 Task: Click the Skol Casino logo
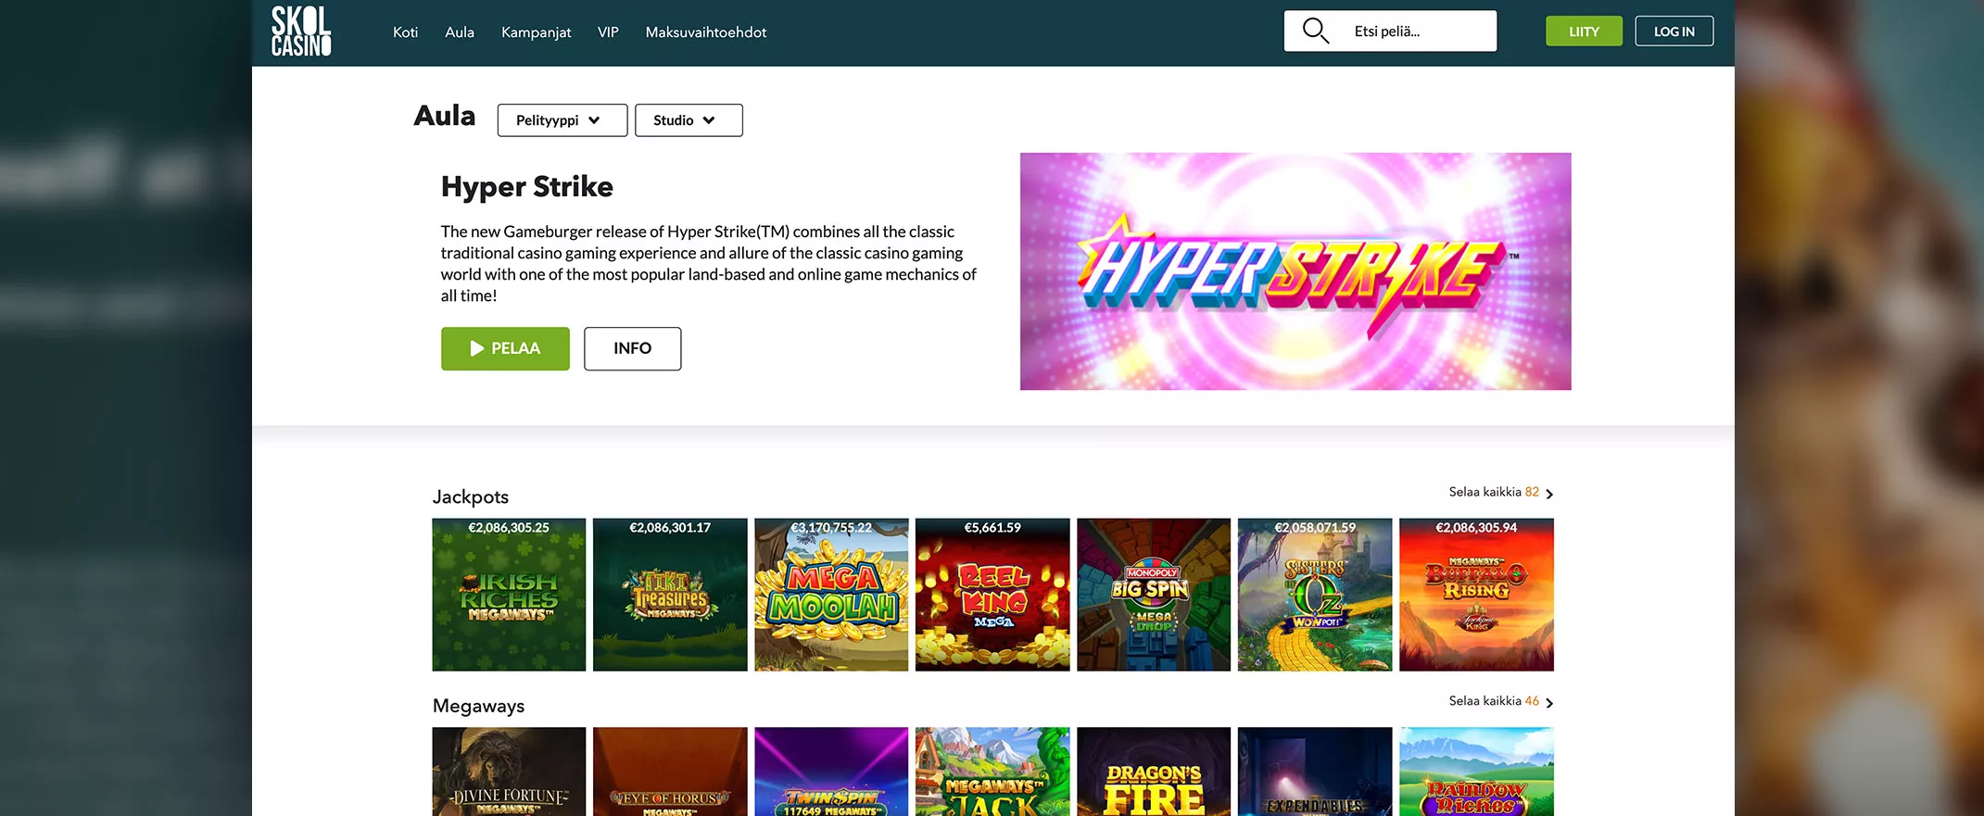tap(301, 31)
